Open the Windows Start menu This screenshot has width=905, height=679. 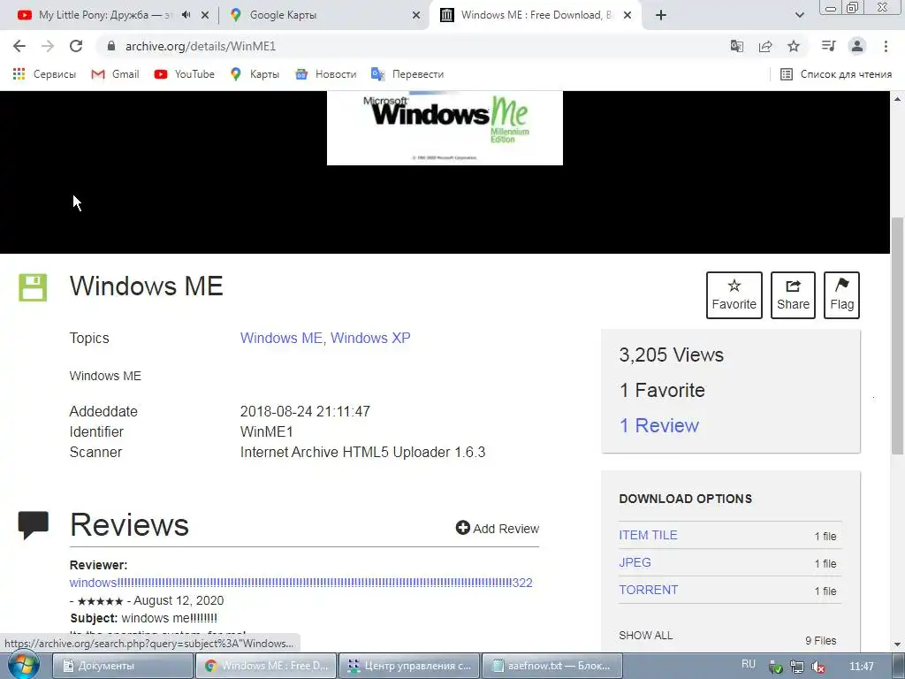click(23, 665)
